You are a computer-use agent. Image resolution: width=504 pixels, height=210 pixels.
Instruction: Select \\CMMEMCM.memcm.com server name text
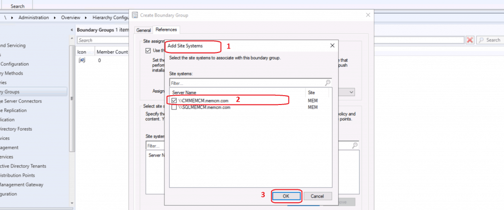(x=203, y=101)
